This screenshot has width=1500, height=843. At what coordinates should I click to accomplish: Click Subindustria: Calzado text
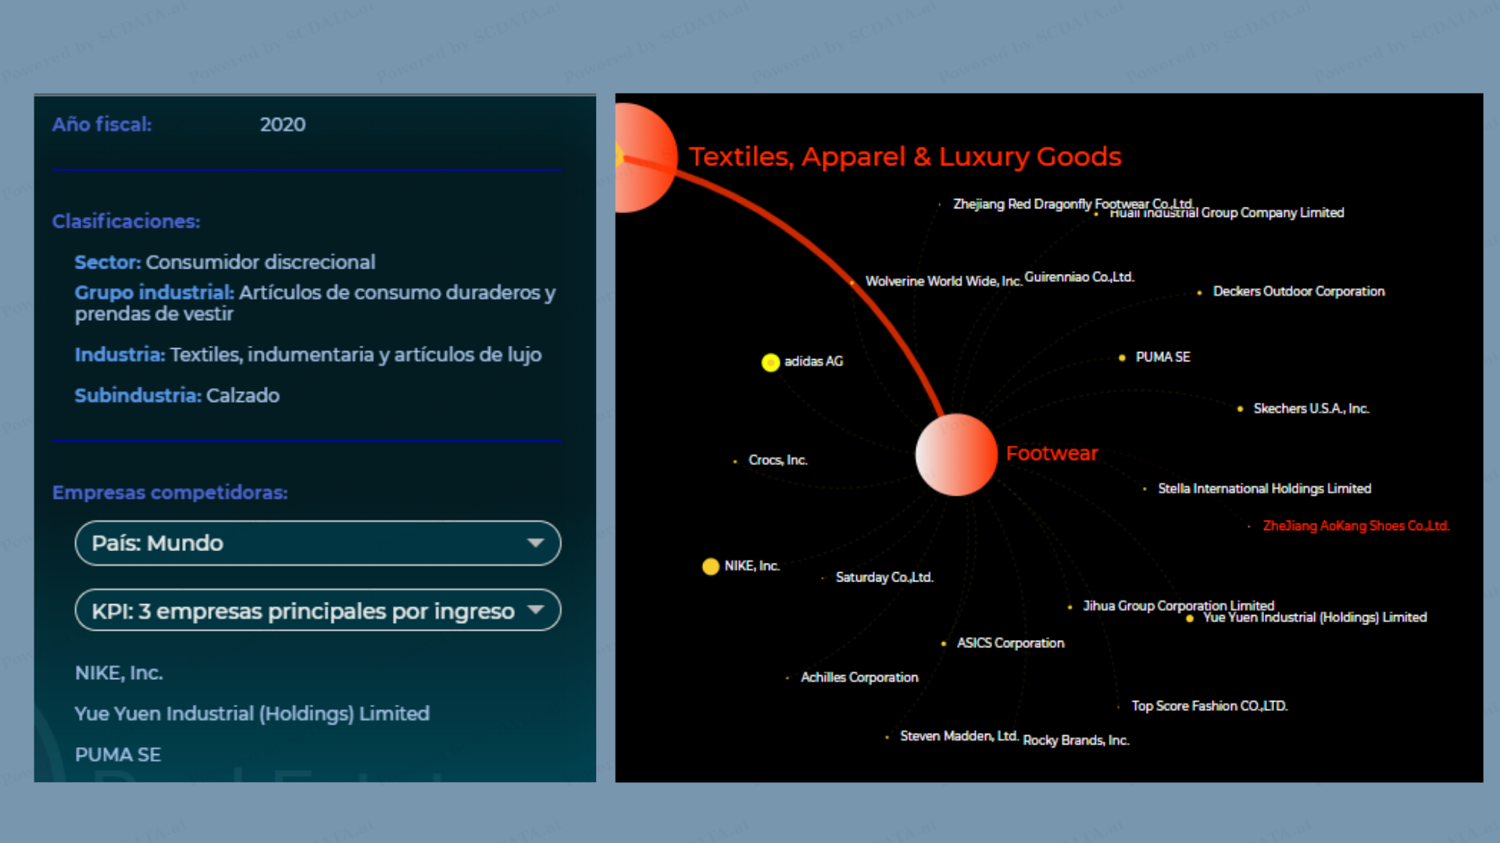[177, 396]
